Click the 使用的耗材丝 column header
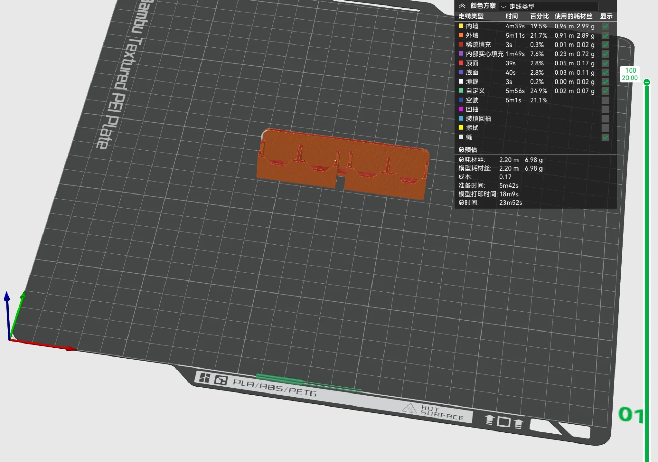The height and width of the screenshot is (462, 658). pyautogui.click(x=573, y=16)
